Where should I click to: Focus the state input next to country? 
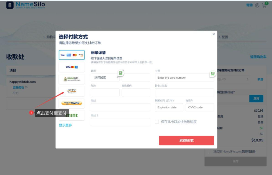tap(136, 78)
